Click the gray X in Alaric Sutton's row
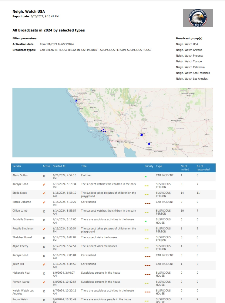Screen dimensions: 225x303 [44, 176]
